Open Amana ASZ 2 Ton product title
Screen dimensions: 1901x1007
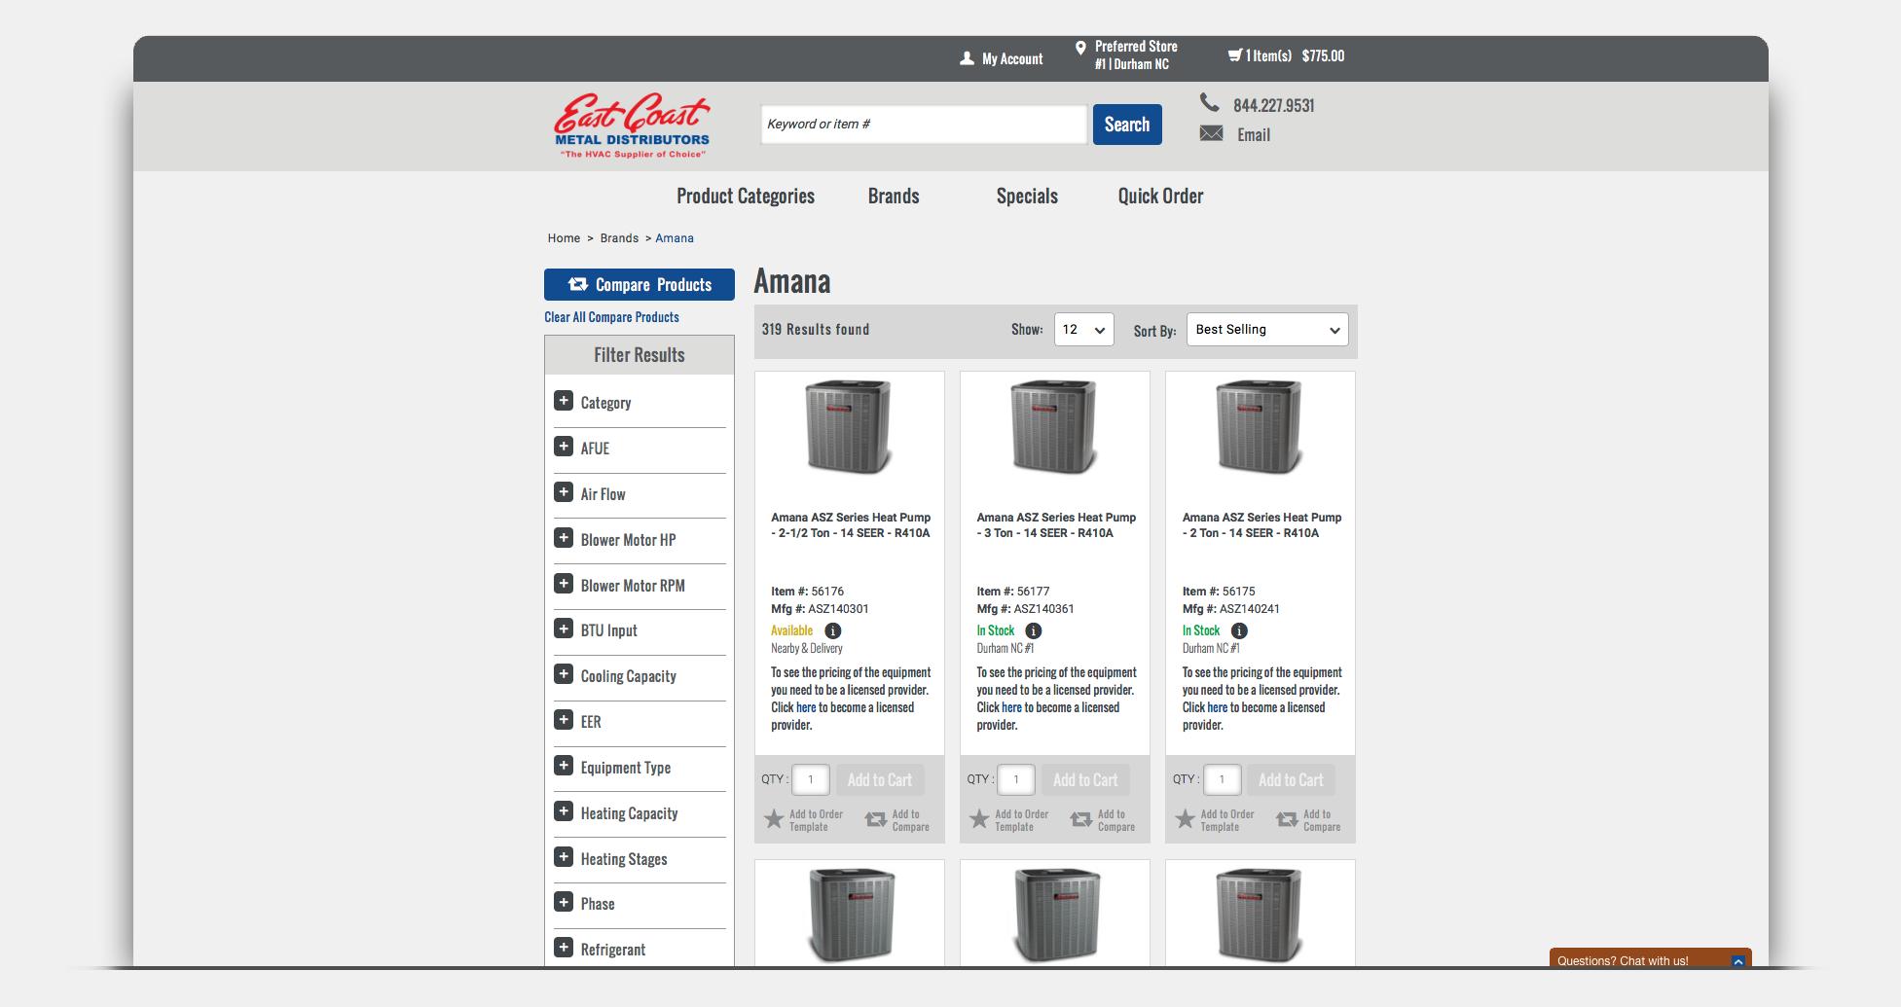1261,525
